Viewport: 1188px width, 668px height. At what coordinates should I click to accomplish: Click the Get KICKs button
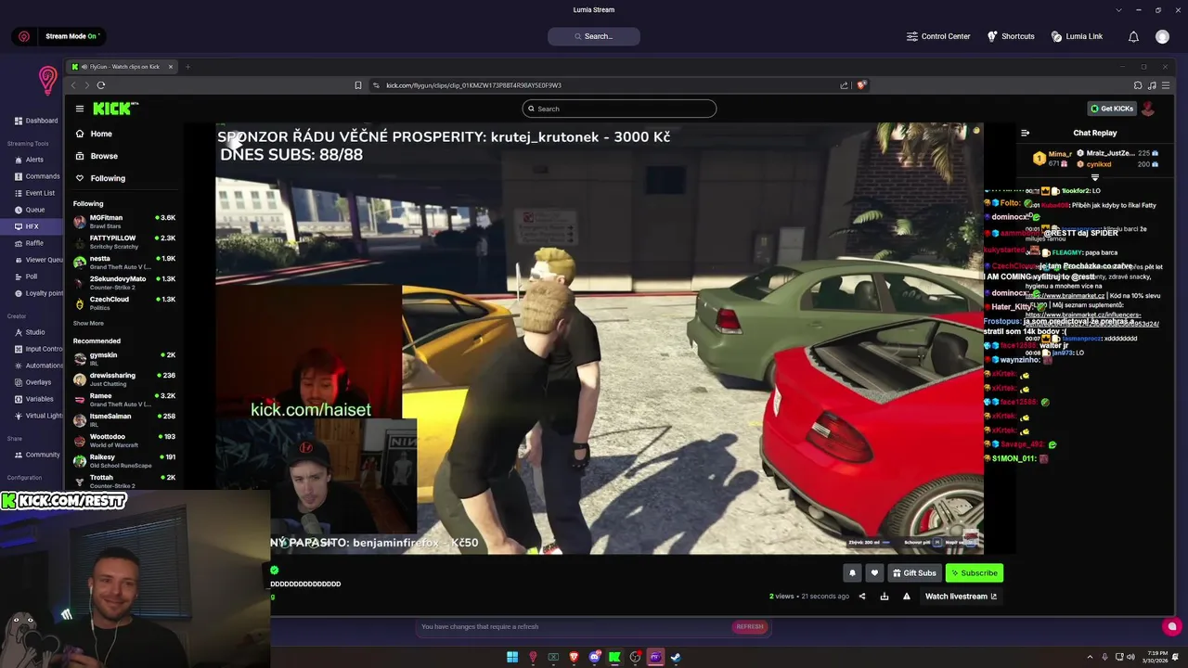[x=1112, y=109]
